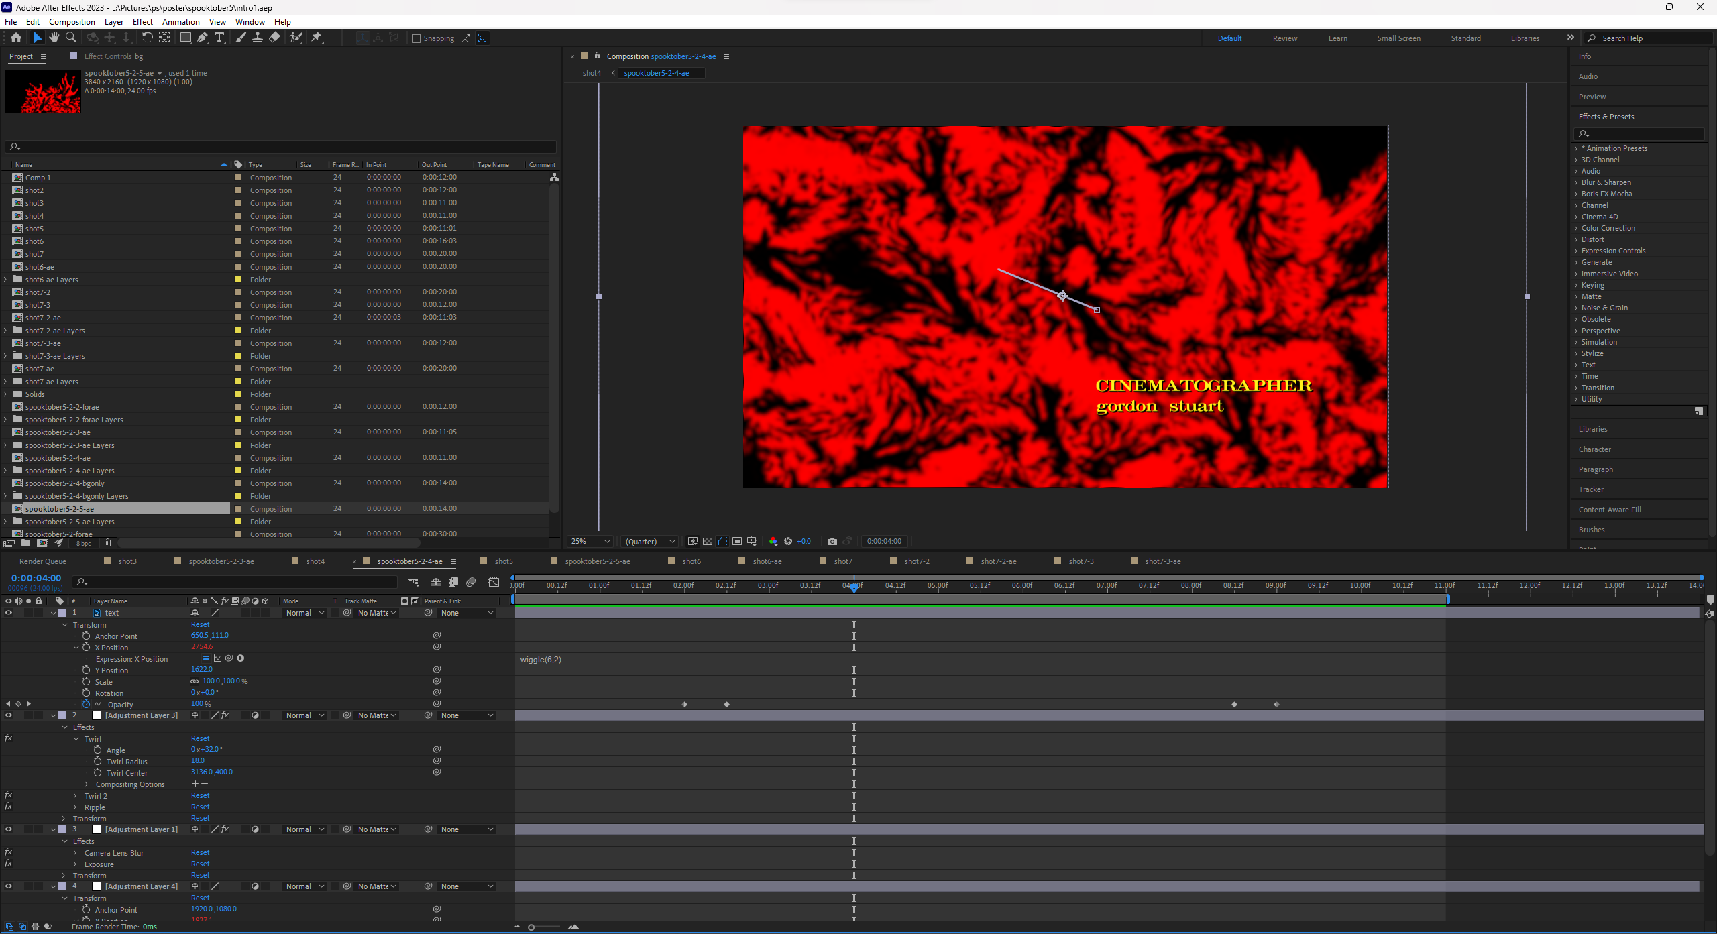This screenshot has width=1717, height=934.
Task: Switch to the shot5 timeline tab
Action: tap(503, 561)
